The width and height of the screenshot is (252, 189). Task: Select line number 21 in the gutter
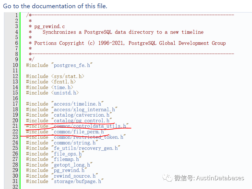[15, 126]
